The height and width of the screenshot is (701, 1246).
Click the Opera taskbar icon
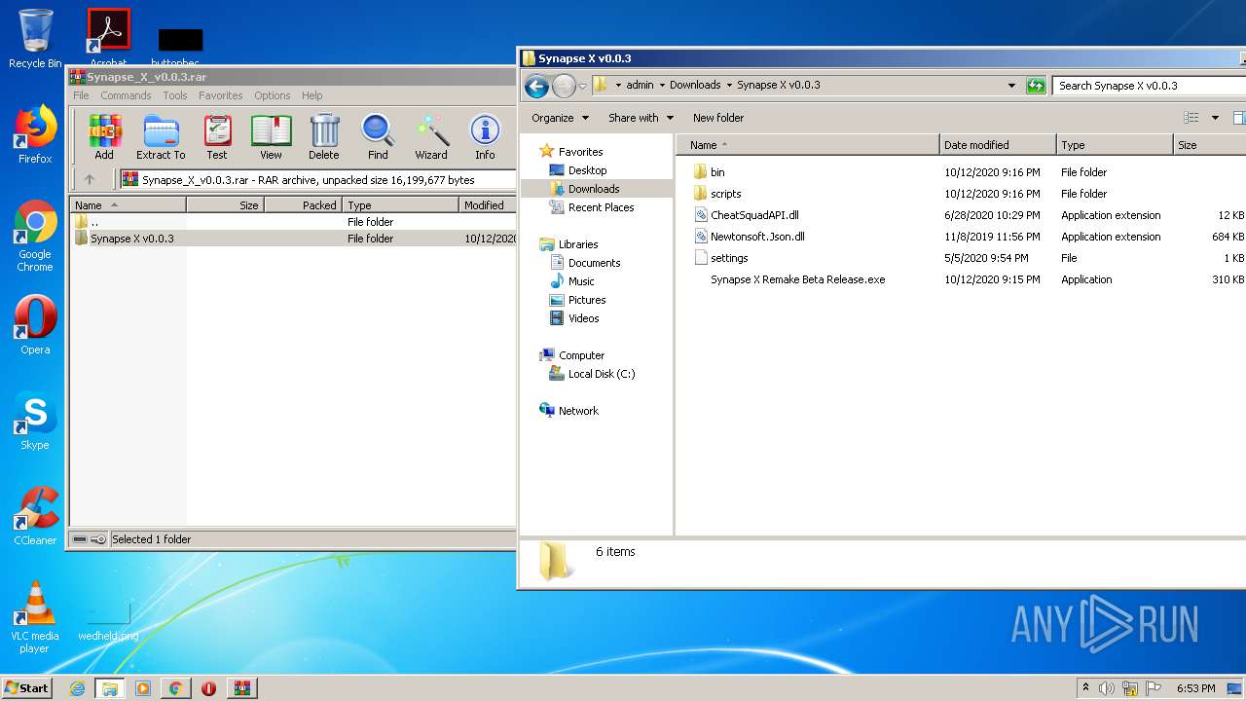(x=208, y=688)
